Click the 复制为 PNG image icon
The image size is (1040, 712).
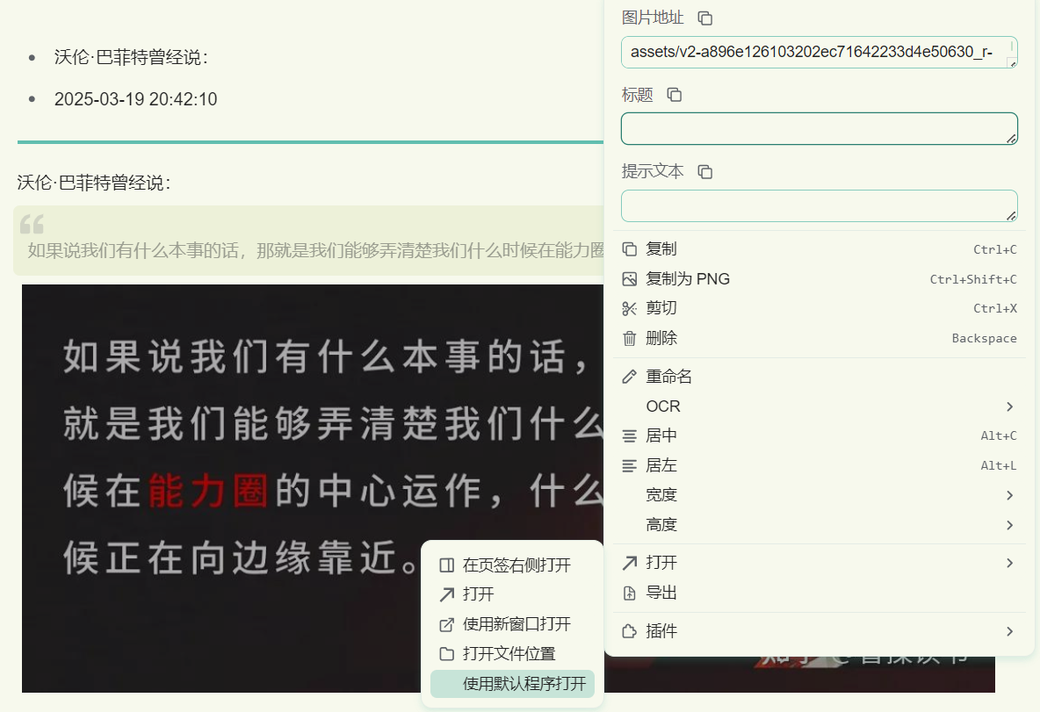point(630,279)
